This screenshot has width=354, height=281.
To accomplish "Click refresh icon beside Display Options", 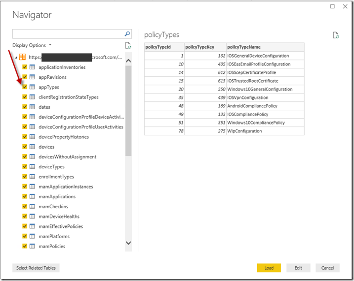I will click(128, 45).
